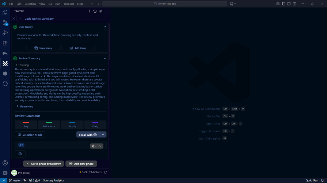Click the plus icon in Traycer header
Image resolution: width=327 pixels, height=183 pixels.
(89, 11)
